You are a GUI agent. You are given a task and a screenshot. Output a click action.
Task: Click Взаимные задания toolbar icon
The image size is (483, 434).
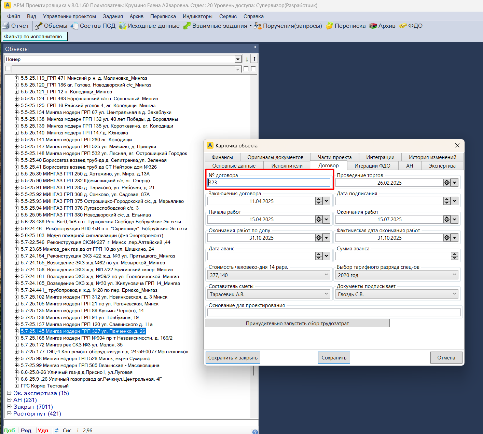(x=187, y=26)
